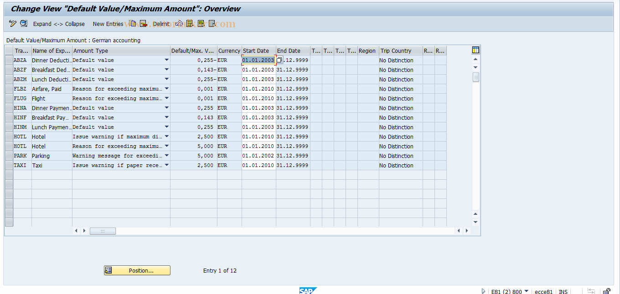The width and height of the screenshot is (620, 294).
Task: Select the PARK row selector
Action: (x=9, y=156)
